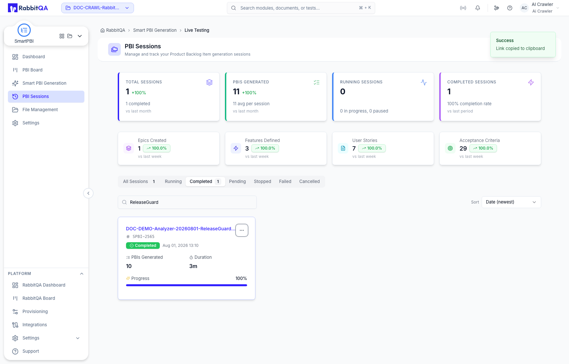
Task: Open RabbitQA Board in Platform section
Action: (x=46, y=298)
